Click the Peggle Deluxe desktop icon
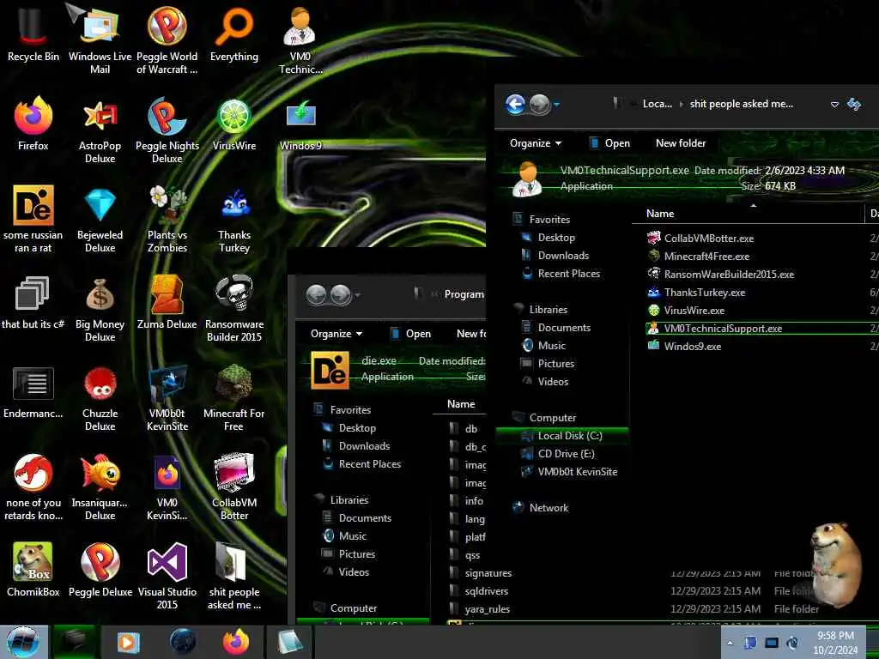Viewport: 879px width, 659px height. (x=100, y=570)
